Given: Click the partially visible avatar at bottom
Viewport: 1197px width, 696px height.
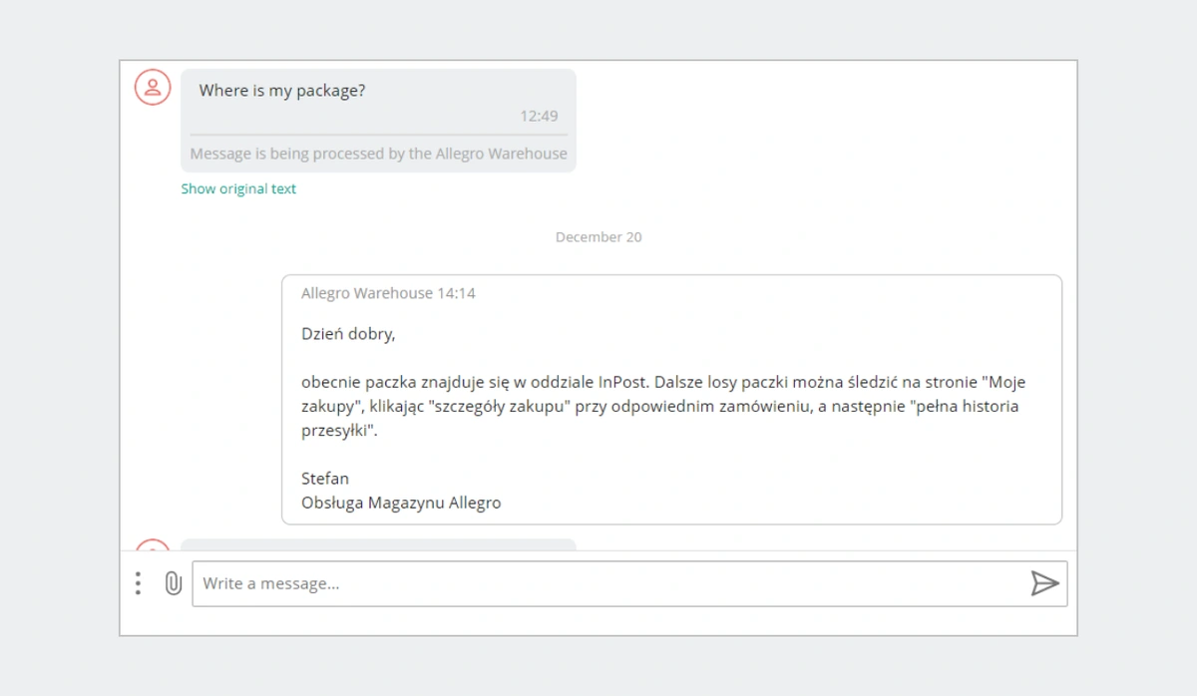Looking at the screenshot, I should pos(153,544).
